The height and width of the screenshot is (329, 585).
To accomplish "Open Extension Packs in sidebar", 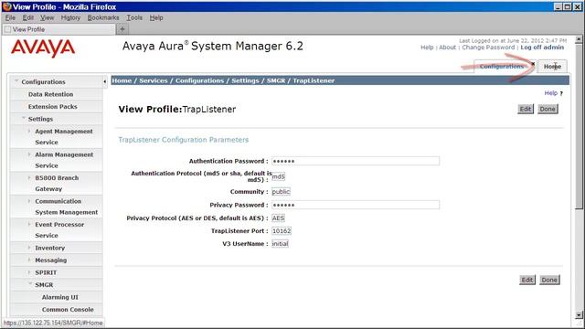I will point(53,107).
